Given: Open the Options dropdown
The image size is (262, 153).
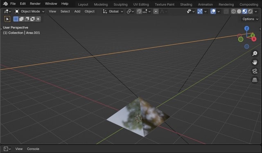Looking at the screenshot, I should [250, 19].
